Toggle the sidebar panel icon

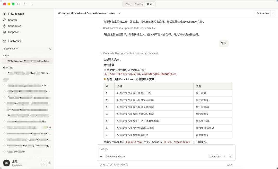click(x=18, y=4)
